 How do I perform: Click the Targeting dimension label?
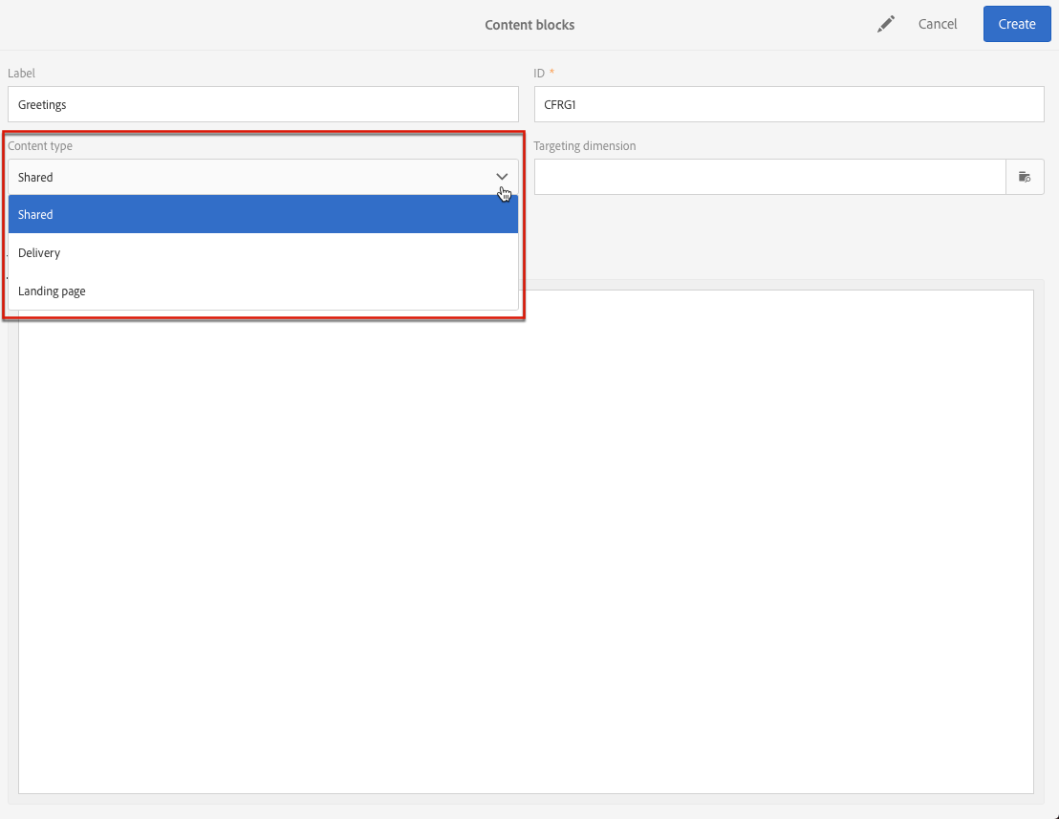tap(585, 146)
